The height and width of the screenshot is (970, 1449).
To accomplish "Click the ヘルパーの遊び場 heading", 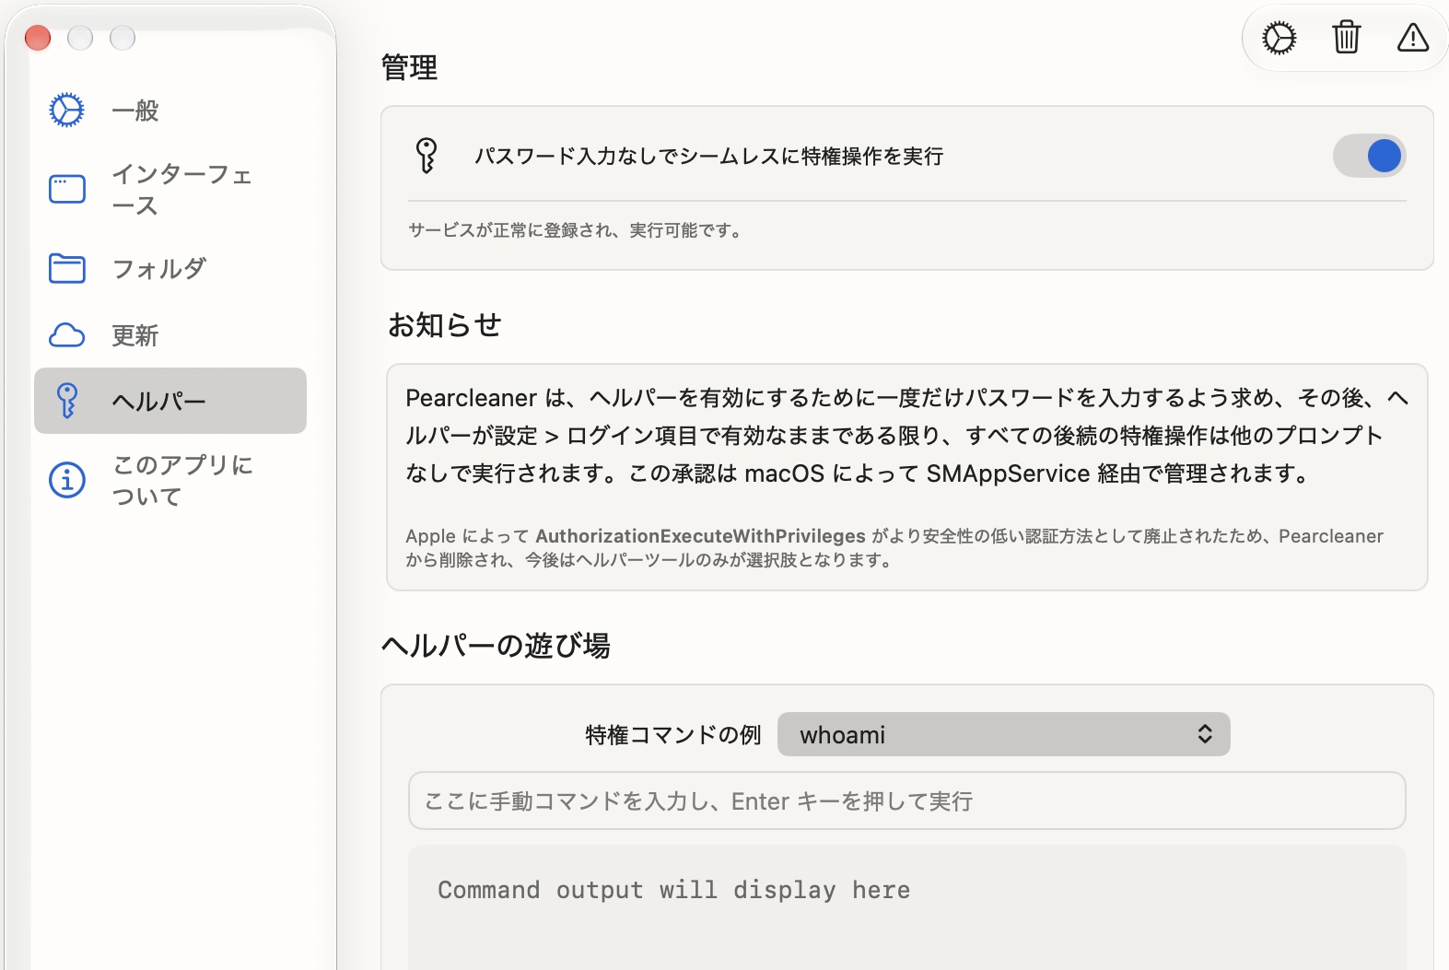I will point(496,645).
